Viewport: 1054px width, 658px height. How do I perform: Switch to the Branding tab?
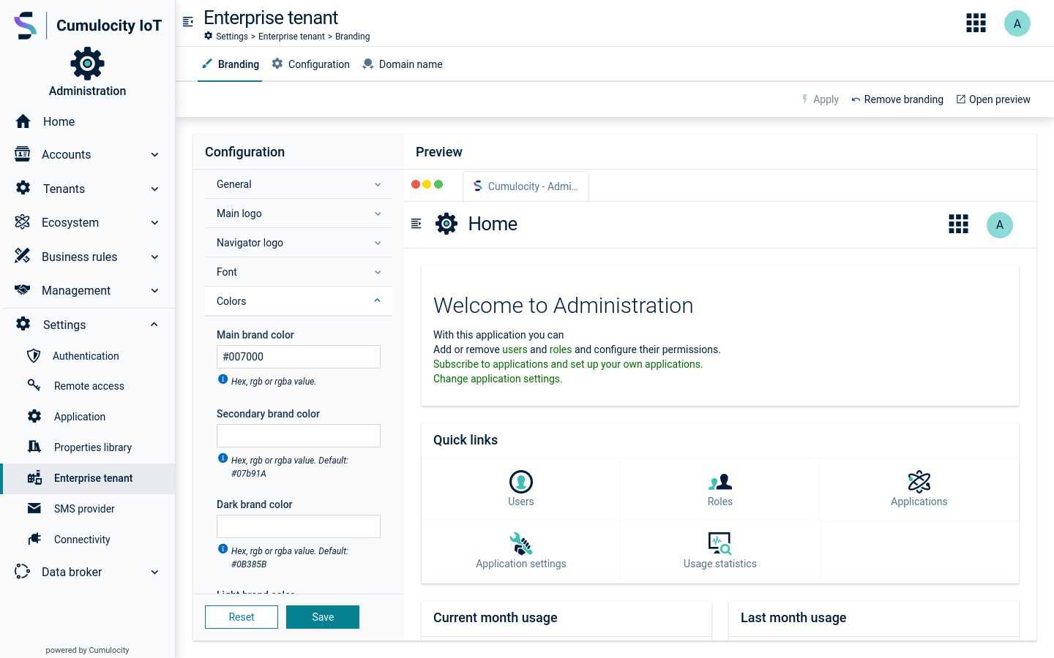click(230, 64)
